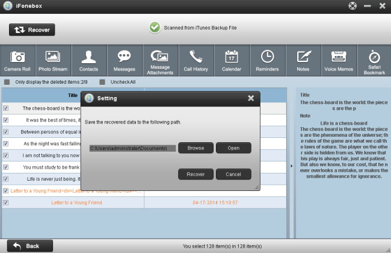391x253 pixels.
Task: Select the Photo Stream category
Action: 53,61
